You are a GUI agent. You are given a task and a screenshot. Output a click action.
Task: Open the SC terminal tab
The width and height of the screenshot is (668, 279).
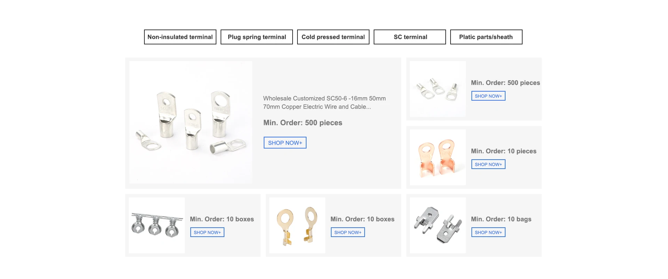coord(410,37)
